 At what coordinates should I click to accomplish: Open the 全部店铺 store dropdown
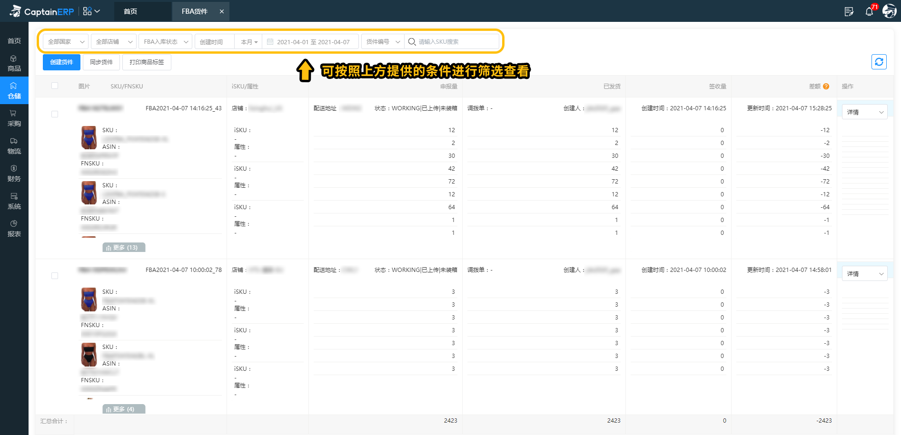[114, 42]
